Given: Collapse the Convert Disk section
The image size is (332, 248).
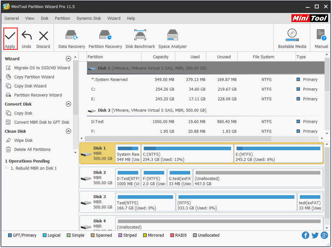Looking at the screenshot, I should pyautogui.click(x=68, y=104).
